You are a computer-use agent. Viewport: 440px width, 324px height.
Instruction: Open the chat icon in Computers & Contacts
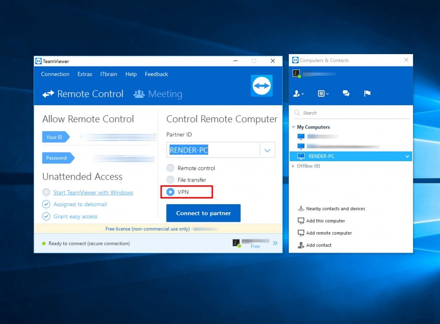(346, 93)
